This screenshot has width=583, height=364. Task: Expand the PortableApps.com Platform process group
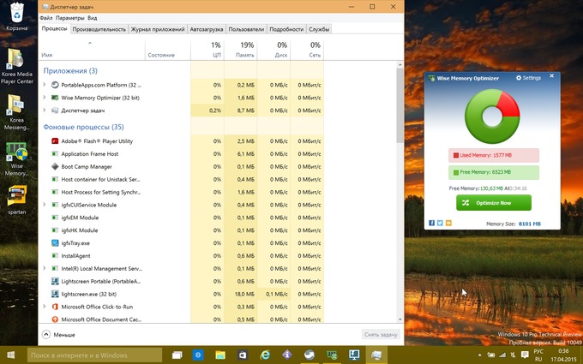pos(45,85)
